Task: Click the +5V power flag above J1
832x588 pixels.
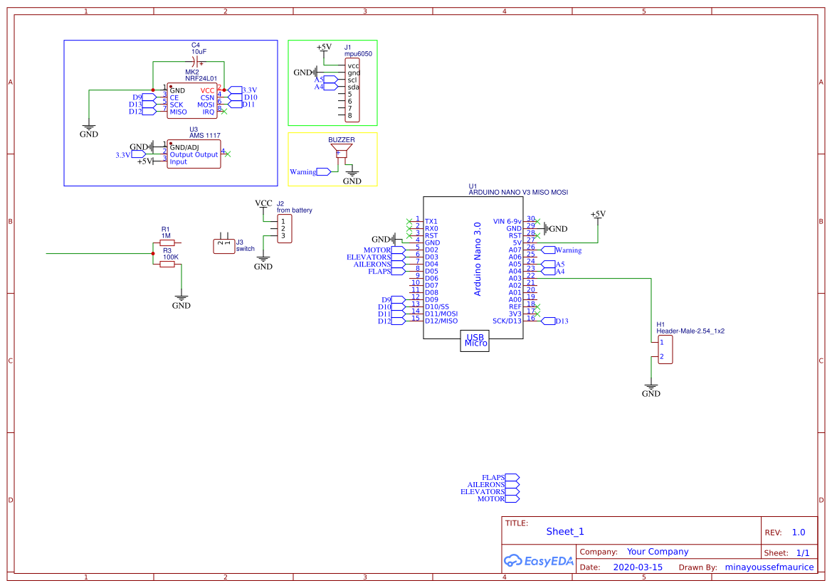Action: pyautogui.click(x=322, y=48)
